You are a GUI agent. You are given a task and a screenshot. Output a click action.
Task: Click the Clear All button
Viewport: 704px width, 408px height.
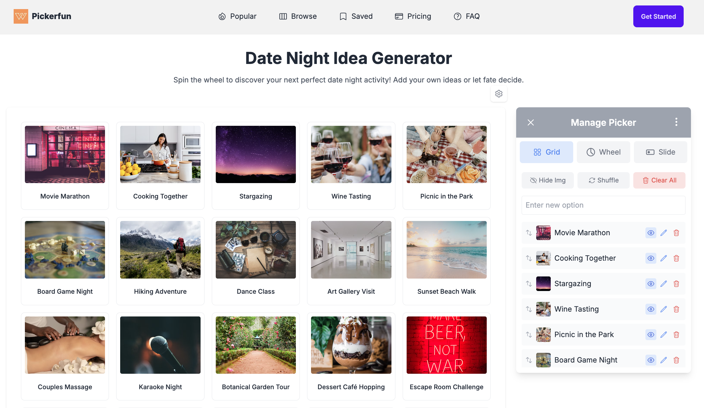pos(659,180)
